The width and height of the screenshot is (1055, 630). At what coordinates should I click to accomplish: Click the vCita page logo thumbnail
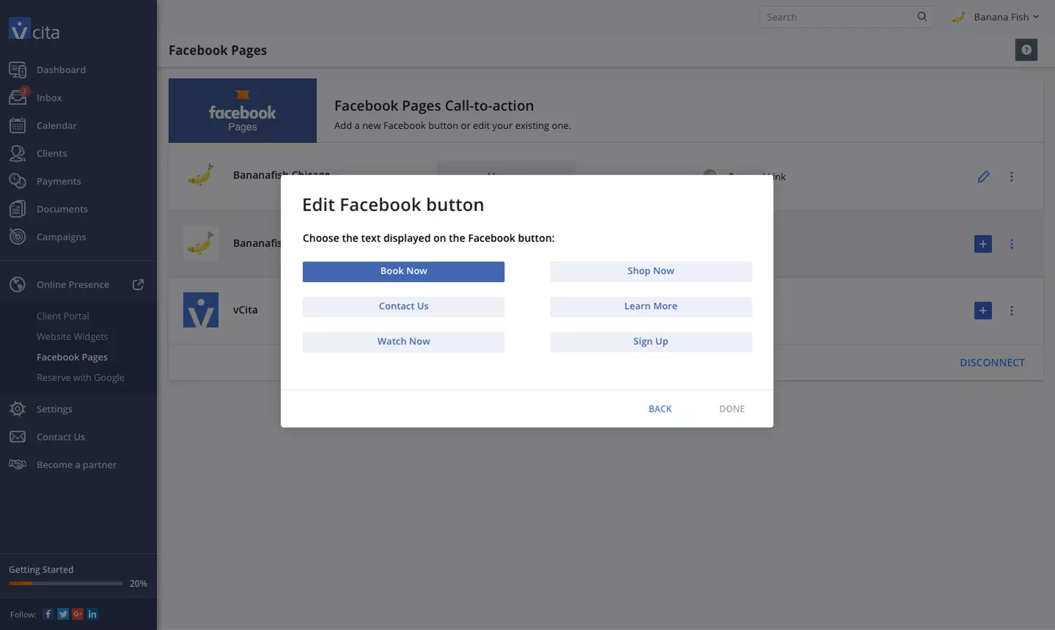pyautogui.click(x=201, y=310)
